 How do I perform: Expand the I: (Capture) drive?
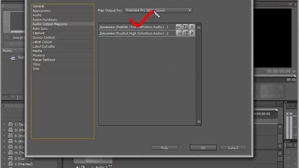[4, 158]
